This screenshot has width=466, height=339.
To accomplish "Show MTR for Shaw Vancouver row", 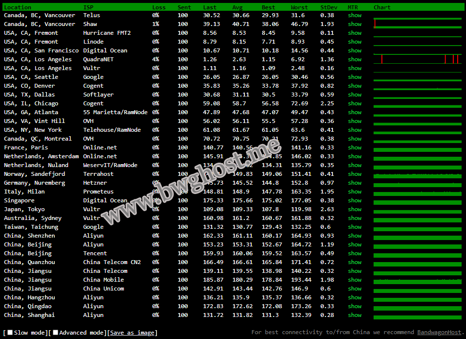I will [x=355, y=24].
